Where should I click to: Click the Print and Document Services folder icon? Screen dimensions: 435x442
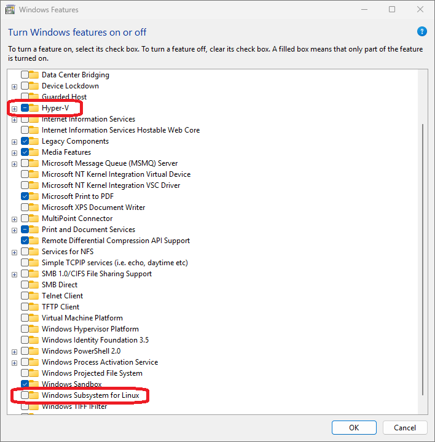[x=34, y=230]
